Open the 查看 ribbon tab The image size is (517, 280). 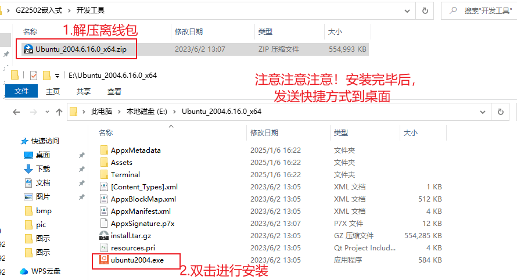point(114,91)
